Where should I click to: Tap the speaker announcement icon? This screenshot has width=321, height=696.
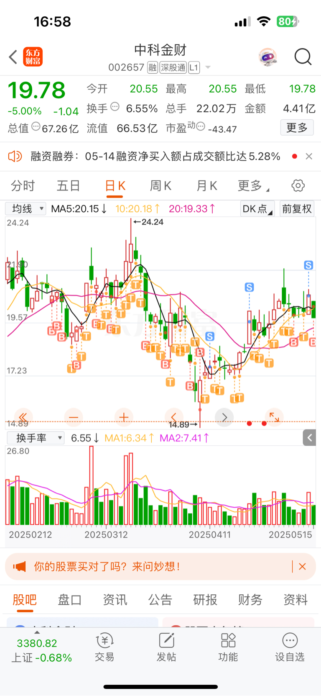click(x=15, y=157)
